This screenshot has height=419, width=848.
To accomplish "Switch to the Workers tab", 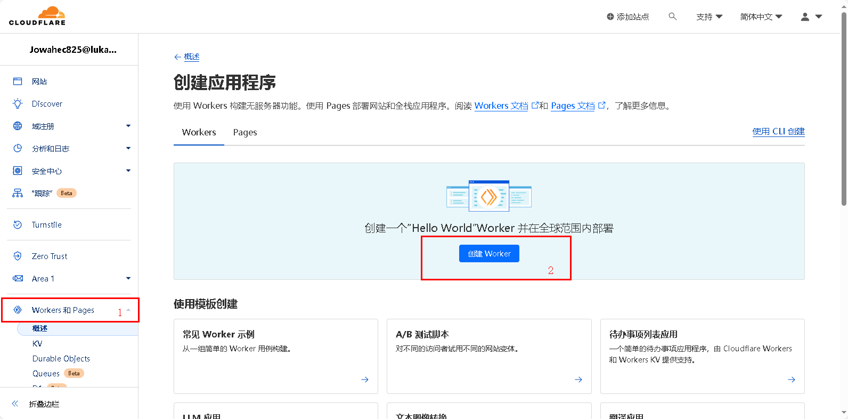I will coord(199,132).
